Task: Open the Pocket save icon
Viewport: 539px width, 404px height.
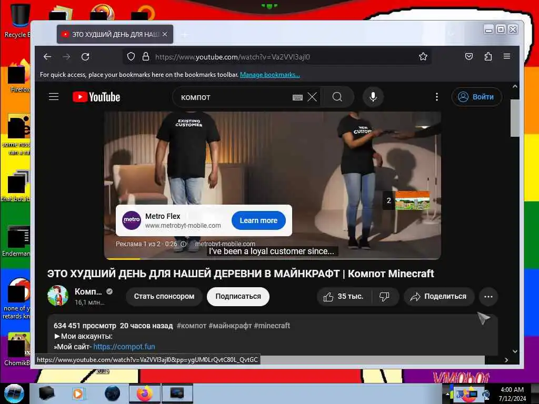Action: point(469,56)
